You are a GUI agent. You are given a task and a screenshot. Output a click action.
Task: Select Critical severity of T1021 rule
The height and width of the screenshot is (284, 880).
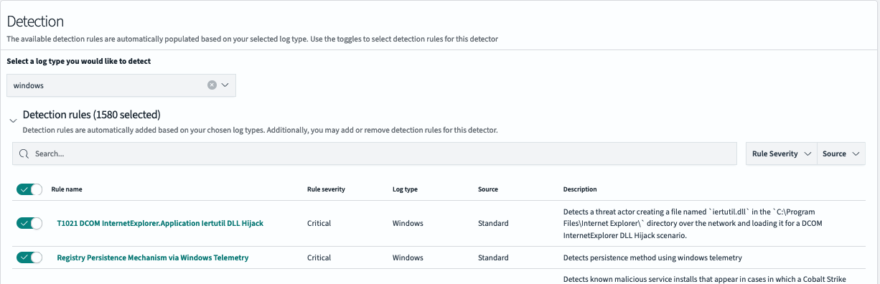coord(319,223)
